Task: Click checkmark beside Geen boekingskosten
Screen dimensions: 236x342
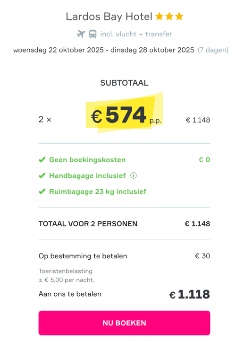Action: click(x=42, y=160)
